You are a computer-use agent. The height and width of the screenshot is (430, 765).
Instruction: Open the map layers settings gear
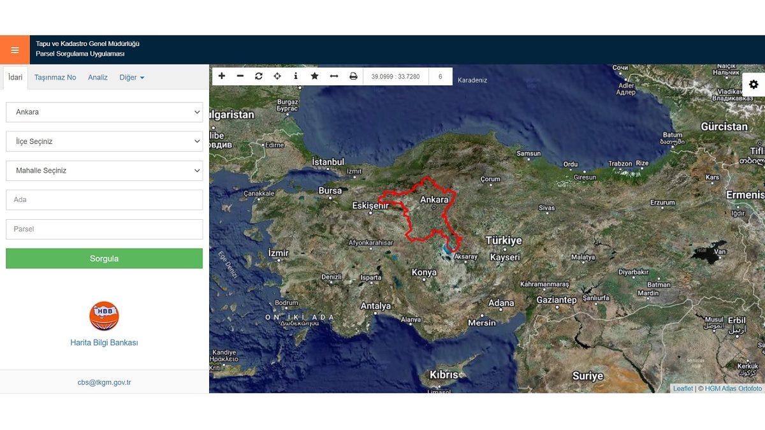click(753, 84)
